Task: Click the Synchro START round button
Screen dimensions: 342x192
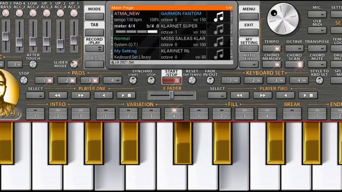Action: 133,81
